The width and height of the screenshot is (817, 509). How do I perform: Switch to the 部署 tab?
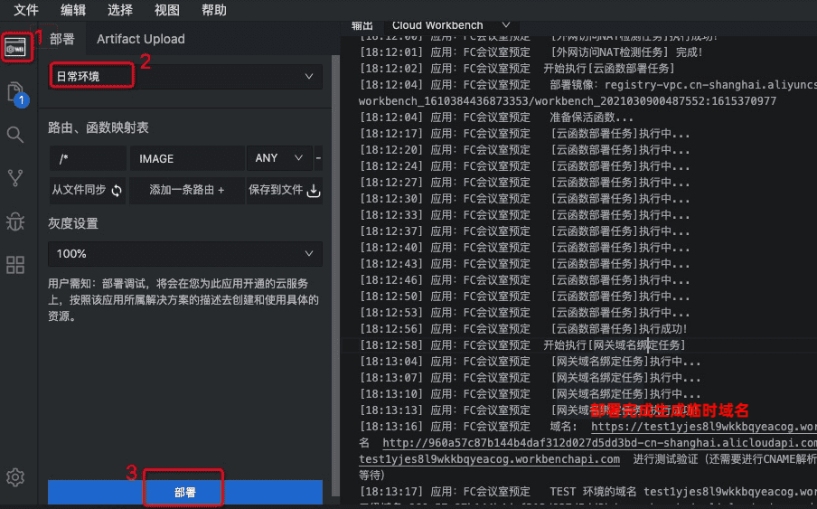(62, 39)
